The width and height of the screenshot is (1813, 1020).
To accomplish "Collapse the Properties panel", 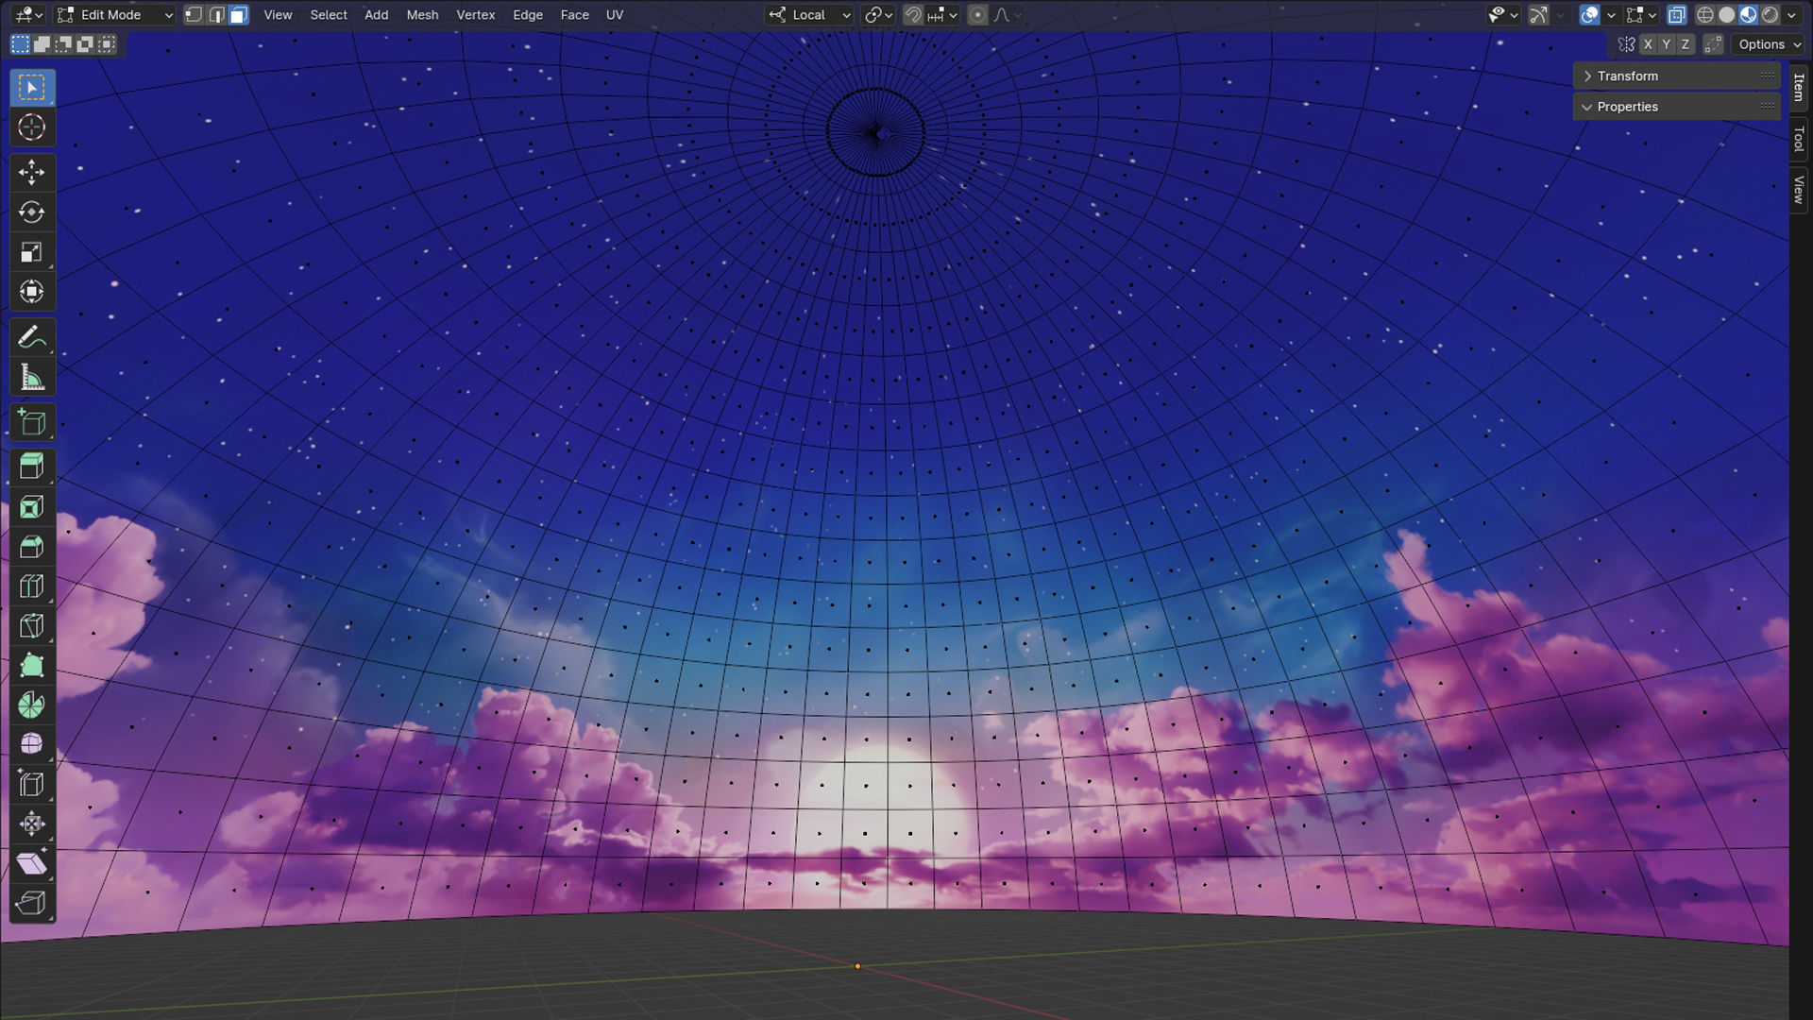I will pos(1677,107).
